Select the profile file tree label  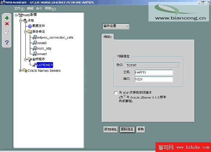tap(39, 26)
